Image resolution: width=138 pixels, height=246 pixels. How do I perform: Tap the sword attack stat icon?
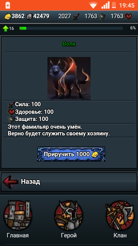pyautogui.click(x=76, y=16)
